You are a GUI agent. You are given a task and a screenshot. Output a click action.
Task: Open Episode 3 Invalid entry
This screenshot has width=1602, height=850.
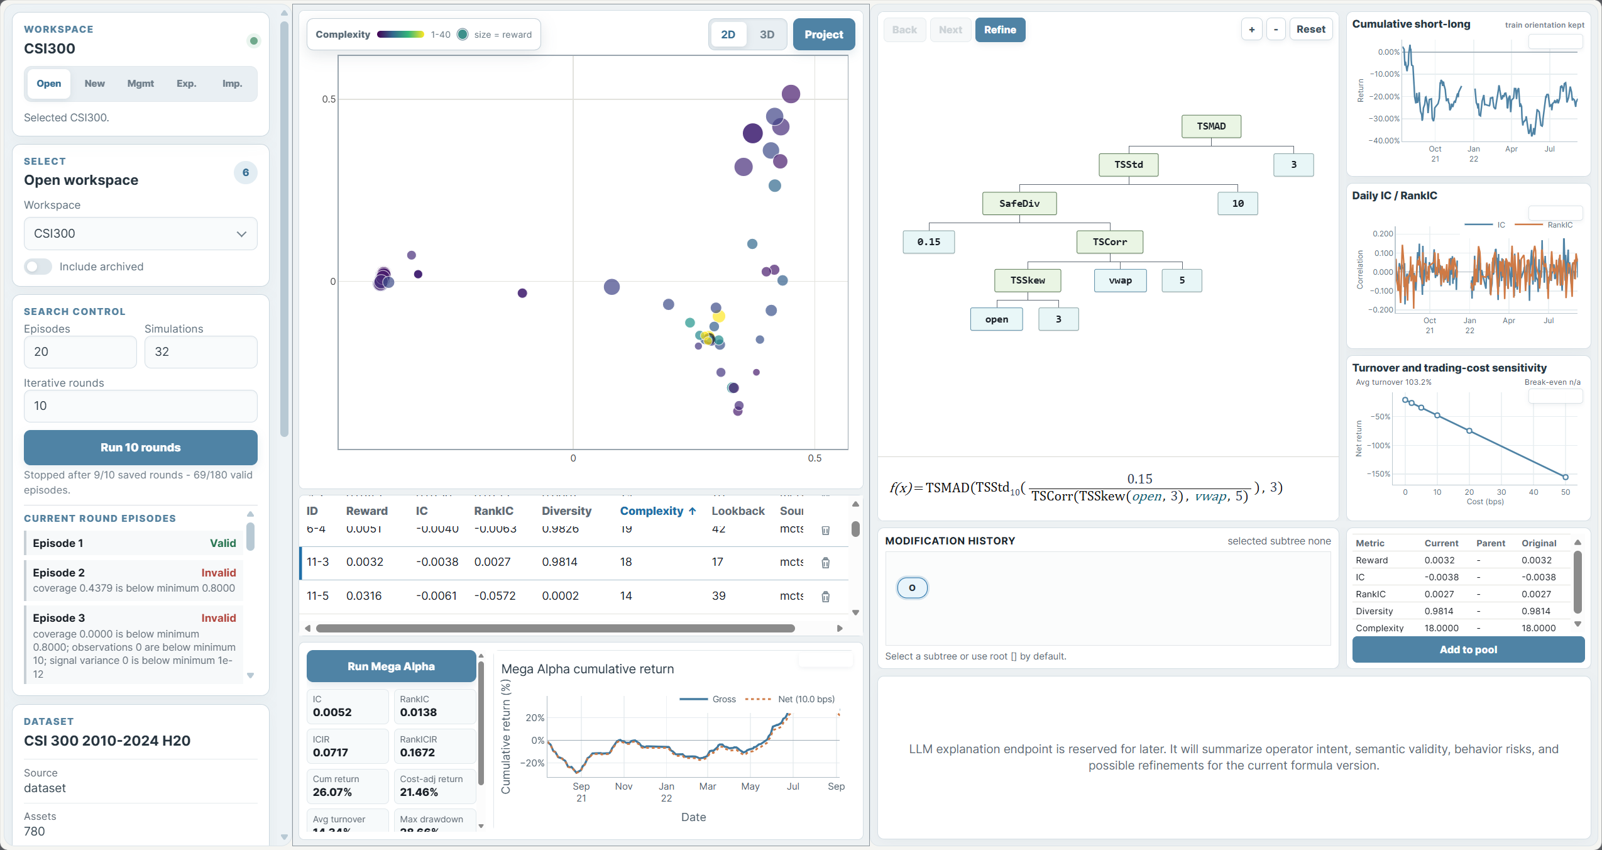(x=134, y=645)
